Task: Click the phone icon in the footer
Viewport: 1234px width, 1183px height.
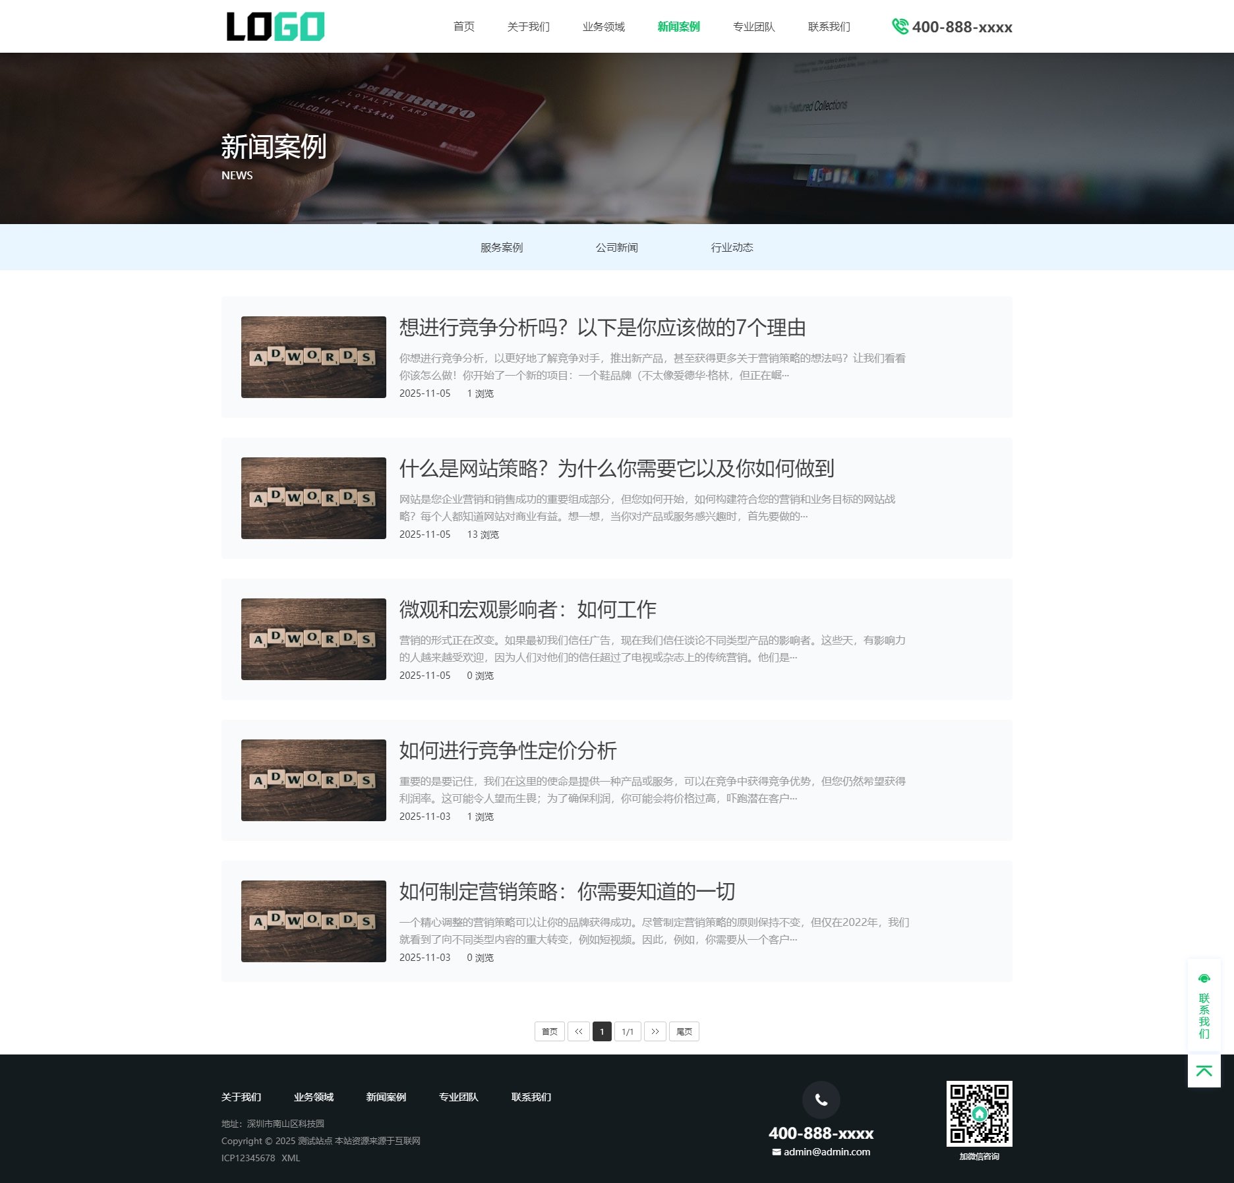Action: pyautogui.click(x=820, y=1099)
